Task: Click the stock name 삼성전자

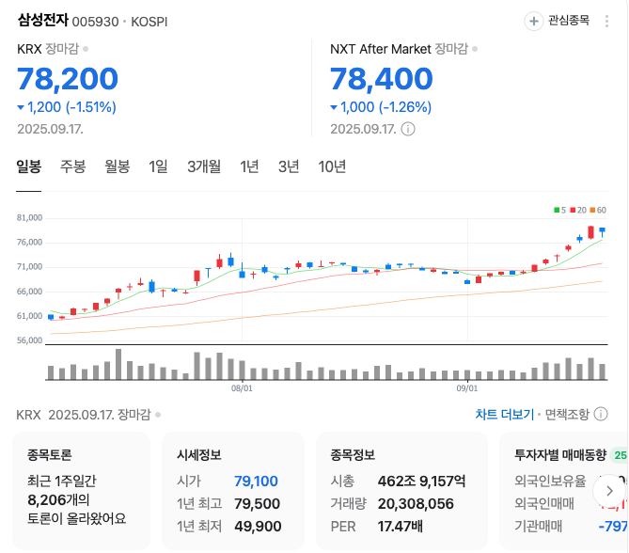Action: click(43, 20)
